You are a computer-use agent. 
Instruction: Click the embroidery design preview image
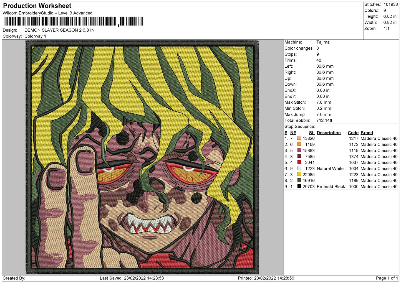(x=142, y=157)
